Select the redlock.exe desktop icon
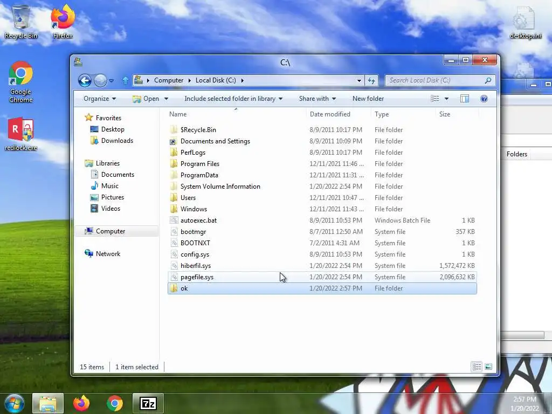Viewport: 552px width, 414px height. click(x=21, y=134)
